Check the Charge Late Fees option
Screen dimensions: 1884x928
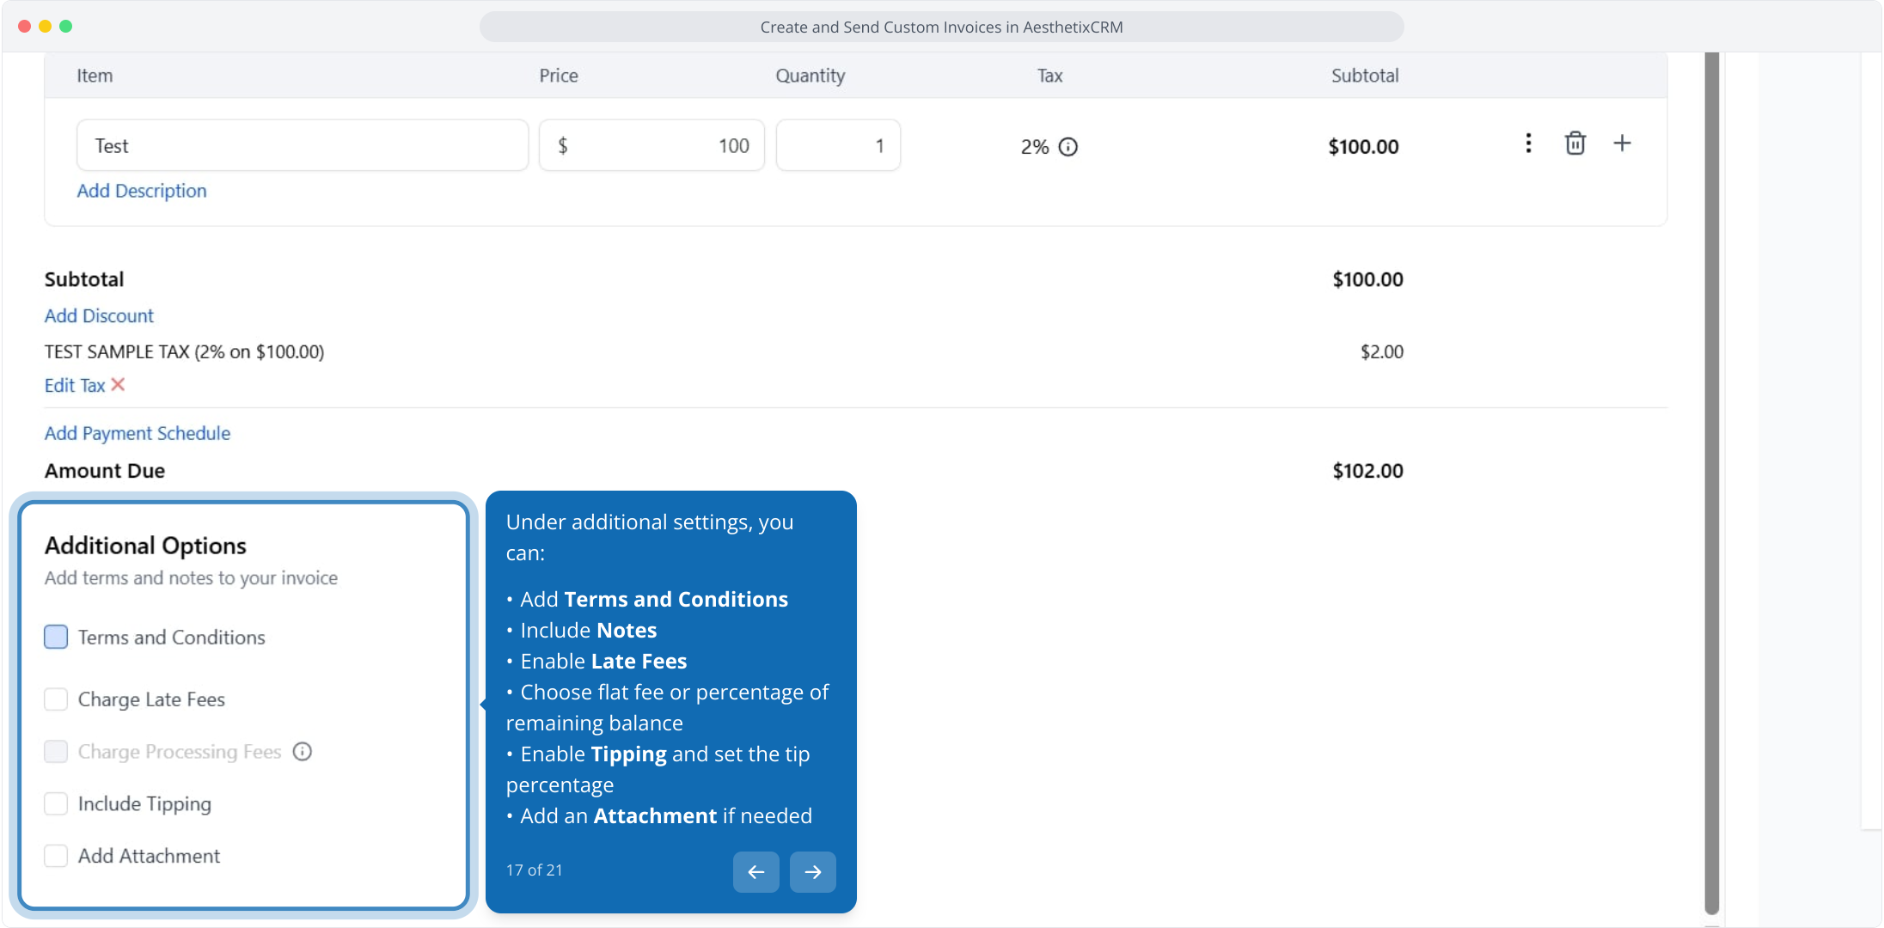click(x=56, y=699)
